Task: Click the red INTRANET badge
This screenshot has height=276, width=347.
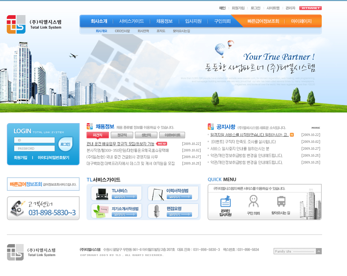Action: (x=310, y=8)
